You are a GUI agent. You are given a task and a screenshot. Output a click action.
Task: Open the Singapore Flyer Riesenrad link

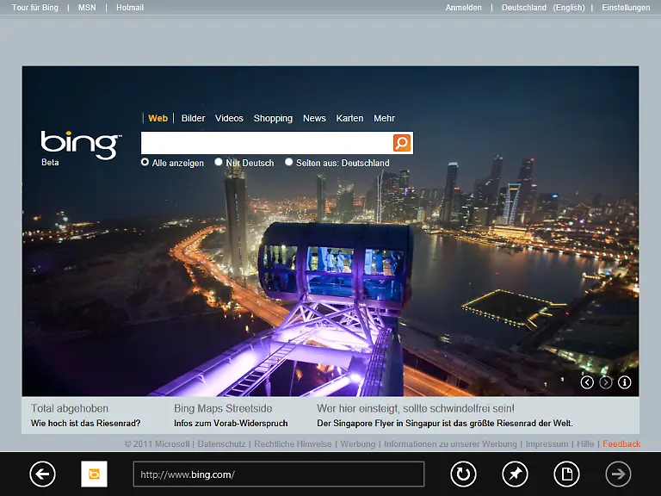point(445,423)
